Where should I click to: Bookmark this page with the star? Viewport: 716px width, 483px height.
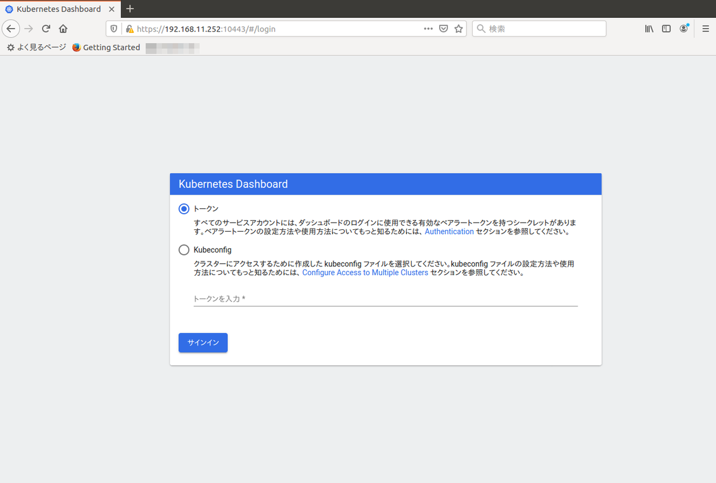click(458, 29)
